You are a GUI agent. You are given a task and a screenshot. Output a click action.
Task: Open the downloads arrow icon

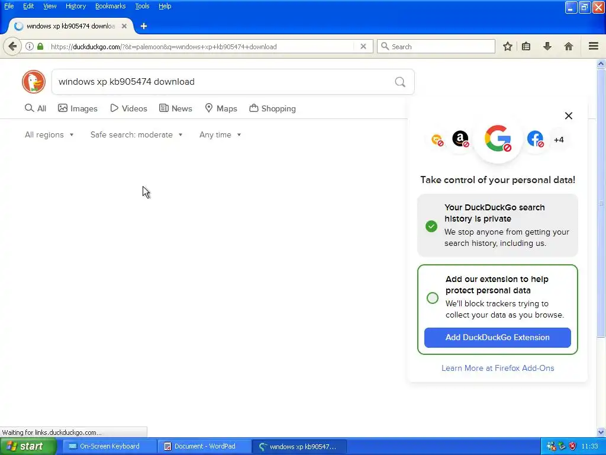click(547, 47)
